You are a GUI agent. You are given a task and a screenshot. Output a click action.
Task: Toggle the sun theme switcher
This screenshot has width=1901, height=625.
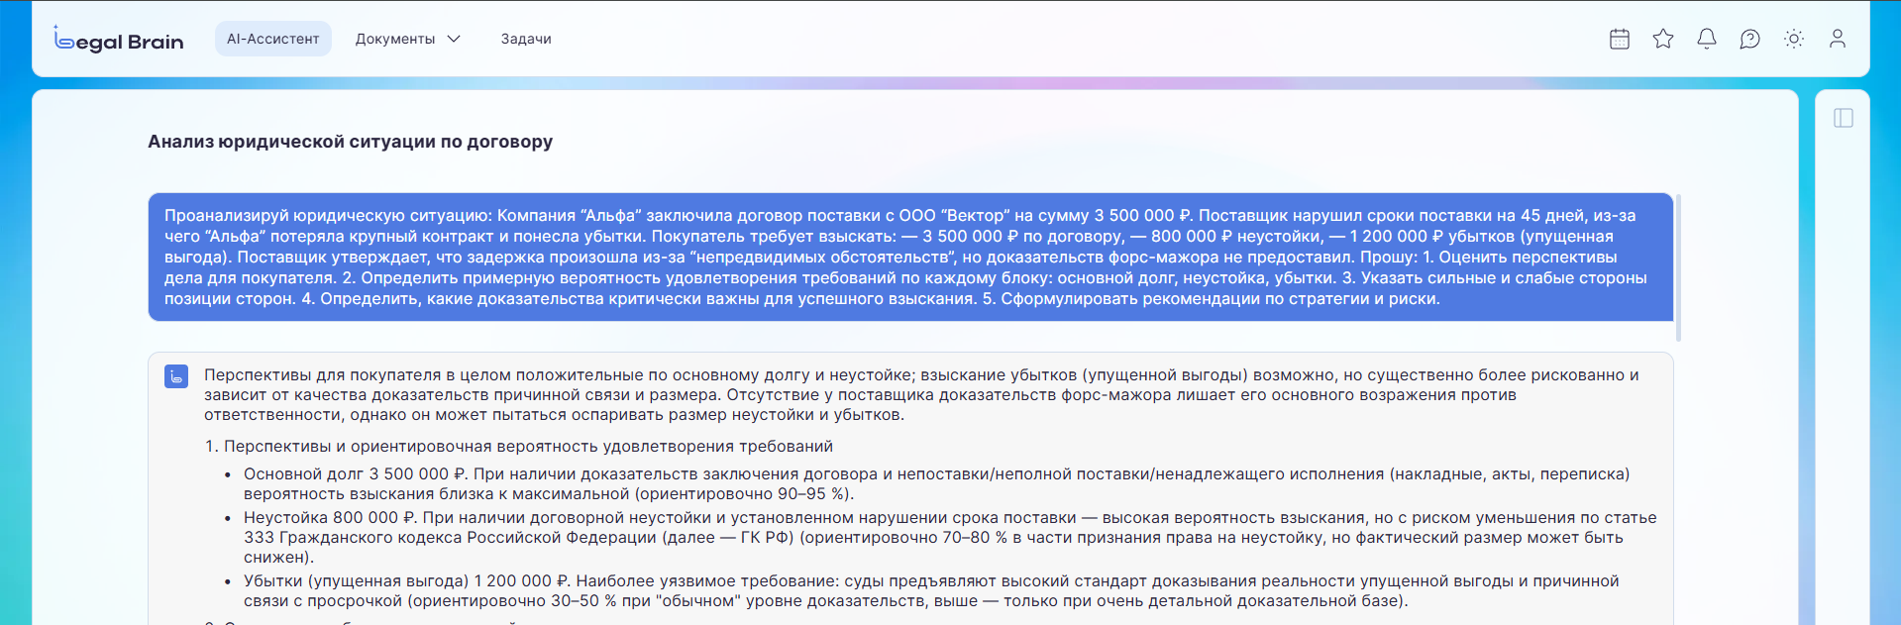(x=1794, y=39)
